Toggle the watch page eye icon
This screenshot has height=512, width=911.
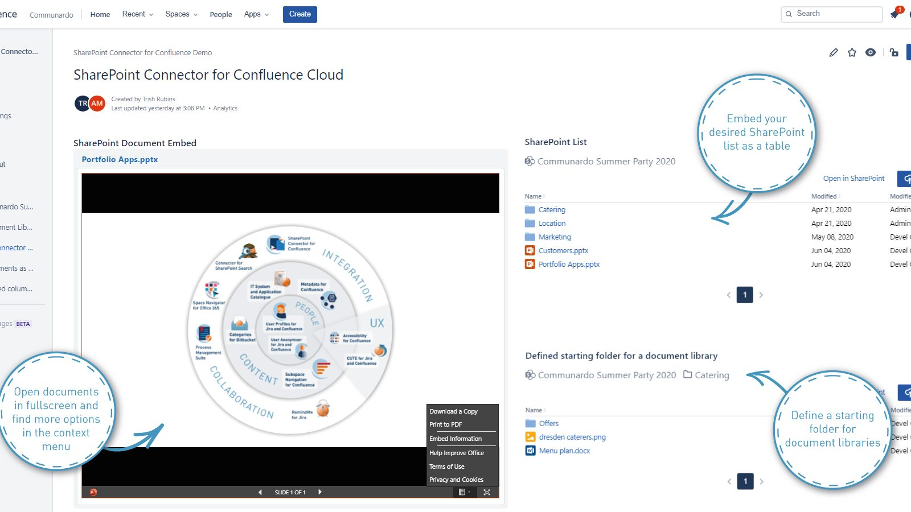(x=871, y=52)
